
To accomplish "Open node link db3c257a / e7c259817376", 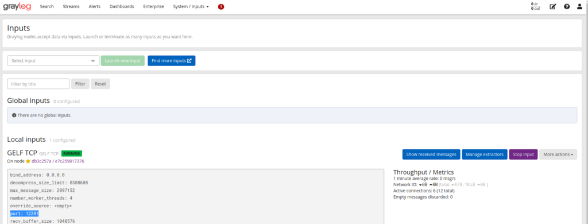I will (58, 161).
